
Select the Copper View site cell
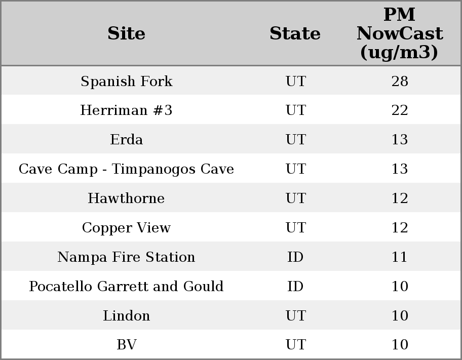[126, 227]
